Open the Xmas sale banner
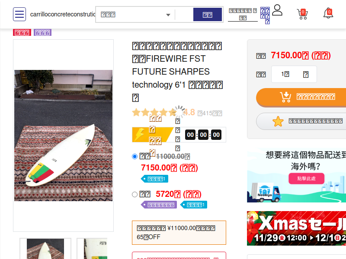346x259 pixels. click(x=297, y=228)
